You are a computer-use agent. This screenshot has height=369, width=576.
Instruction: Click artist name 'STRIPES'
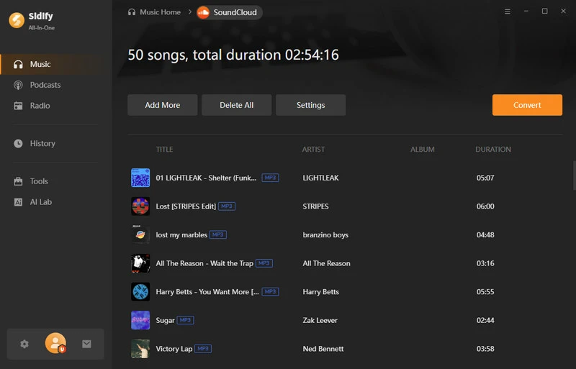point(315,206)
